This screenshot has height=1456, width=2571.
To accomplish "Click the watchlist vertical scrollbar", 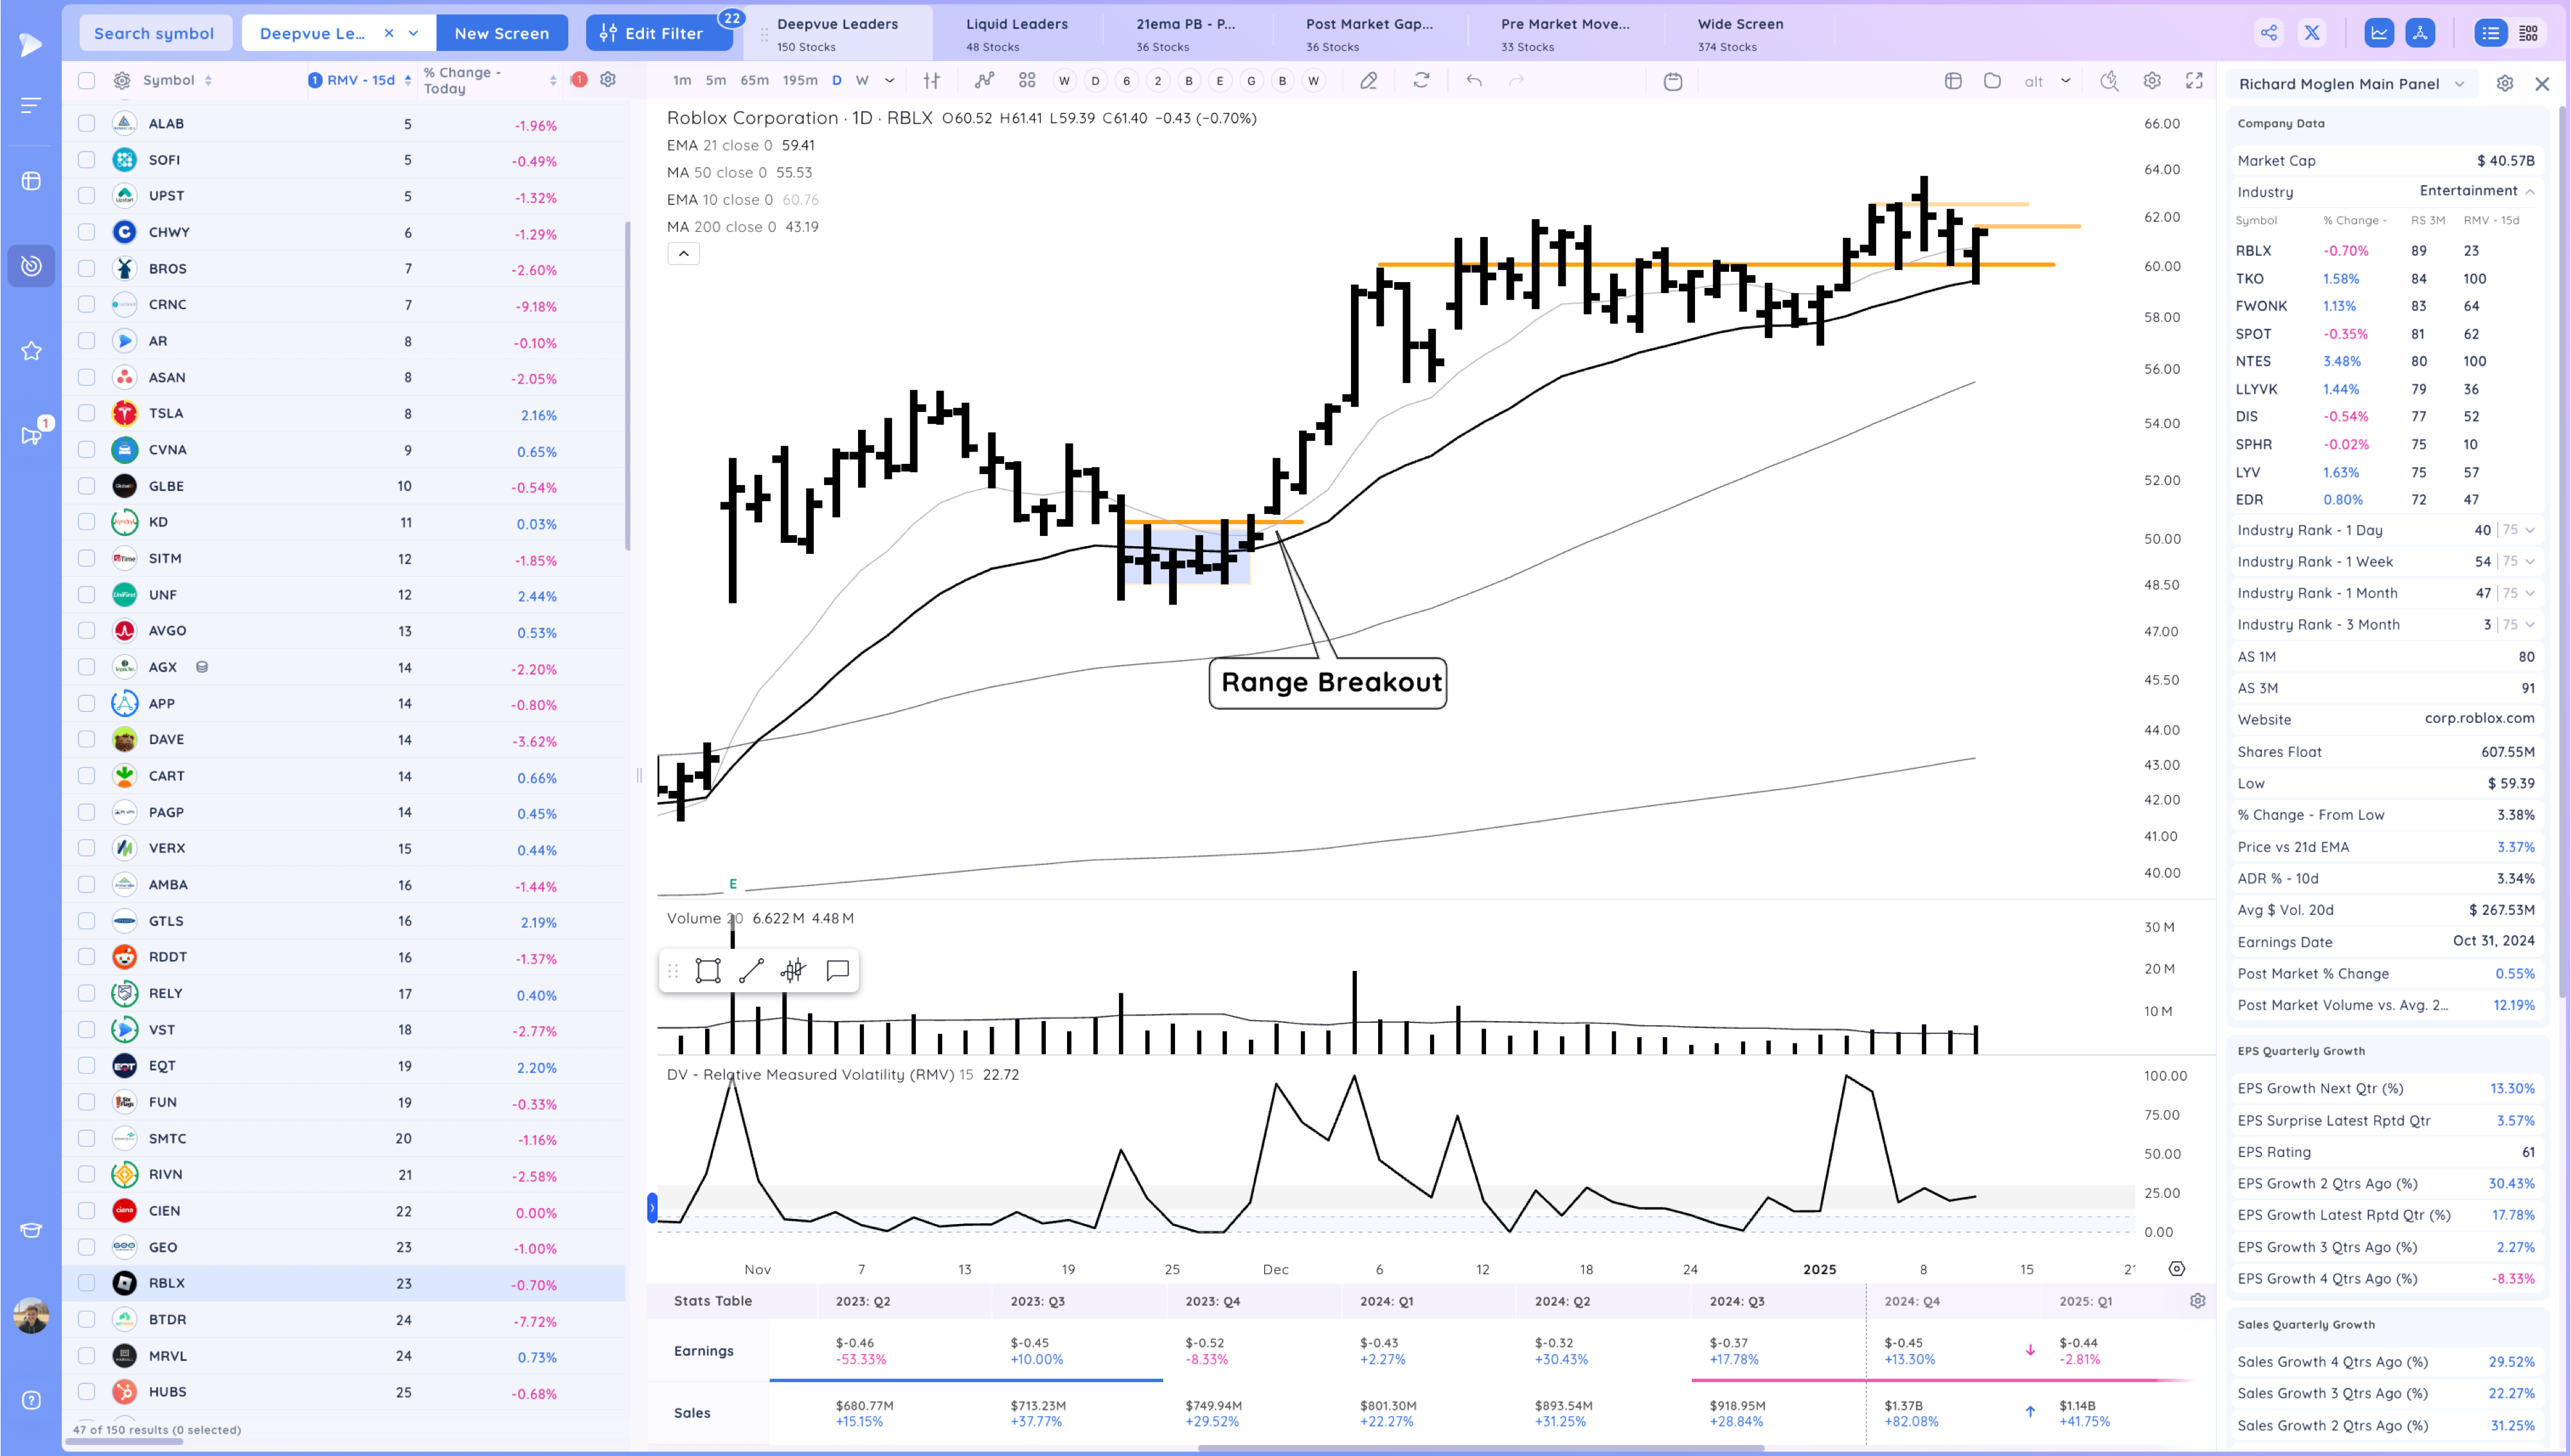I will coord(627,385).
